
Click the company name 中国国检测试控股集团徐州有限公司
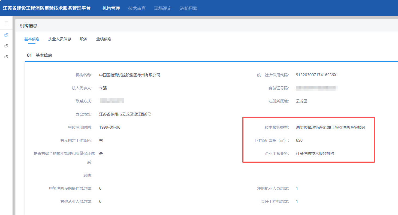(130, 75)
